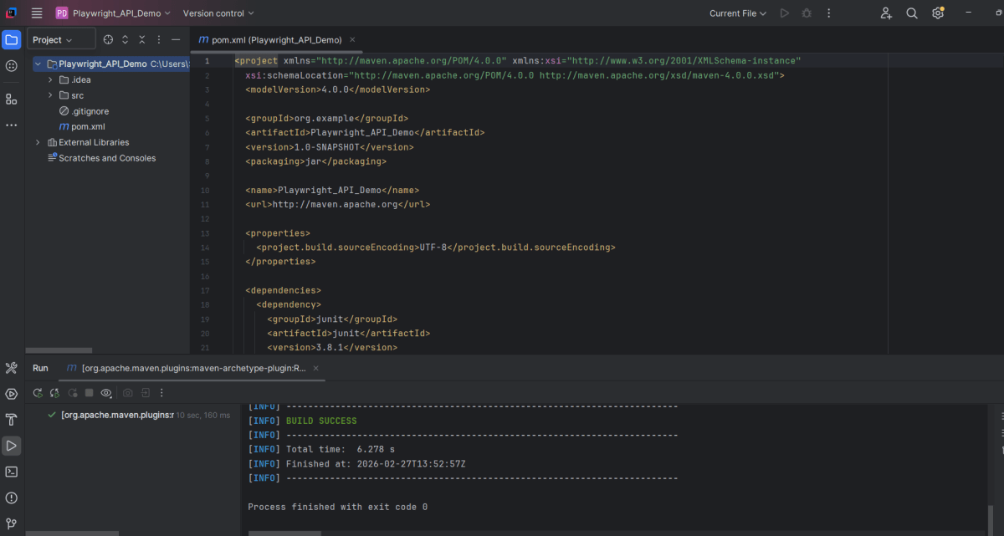Click the Code With Me icon
The image size is (1004, 536).
click(x=886, y=13)
